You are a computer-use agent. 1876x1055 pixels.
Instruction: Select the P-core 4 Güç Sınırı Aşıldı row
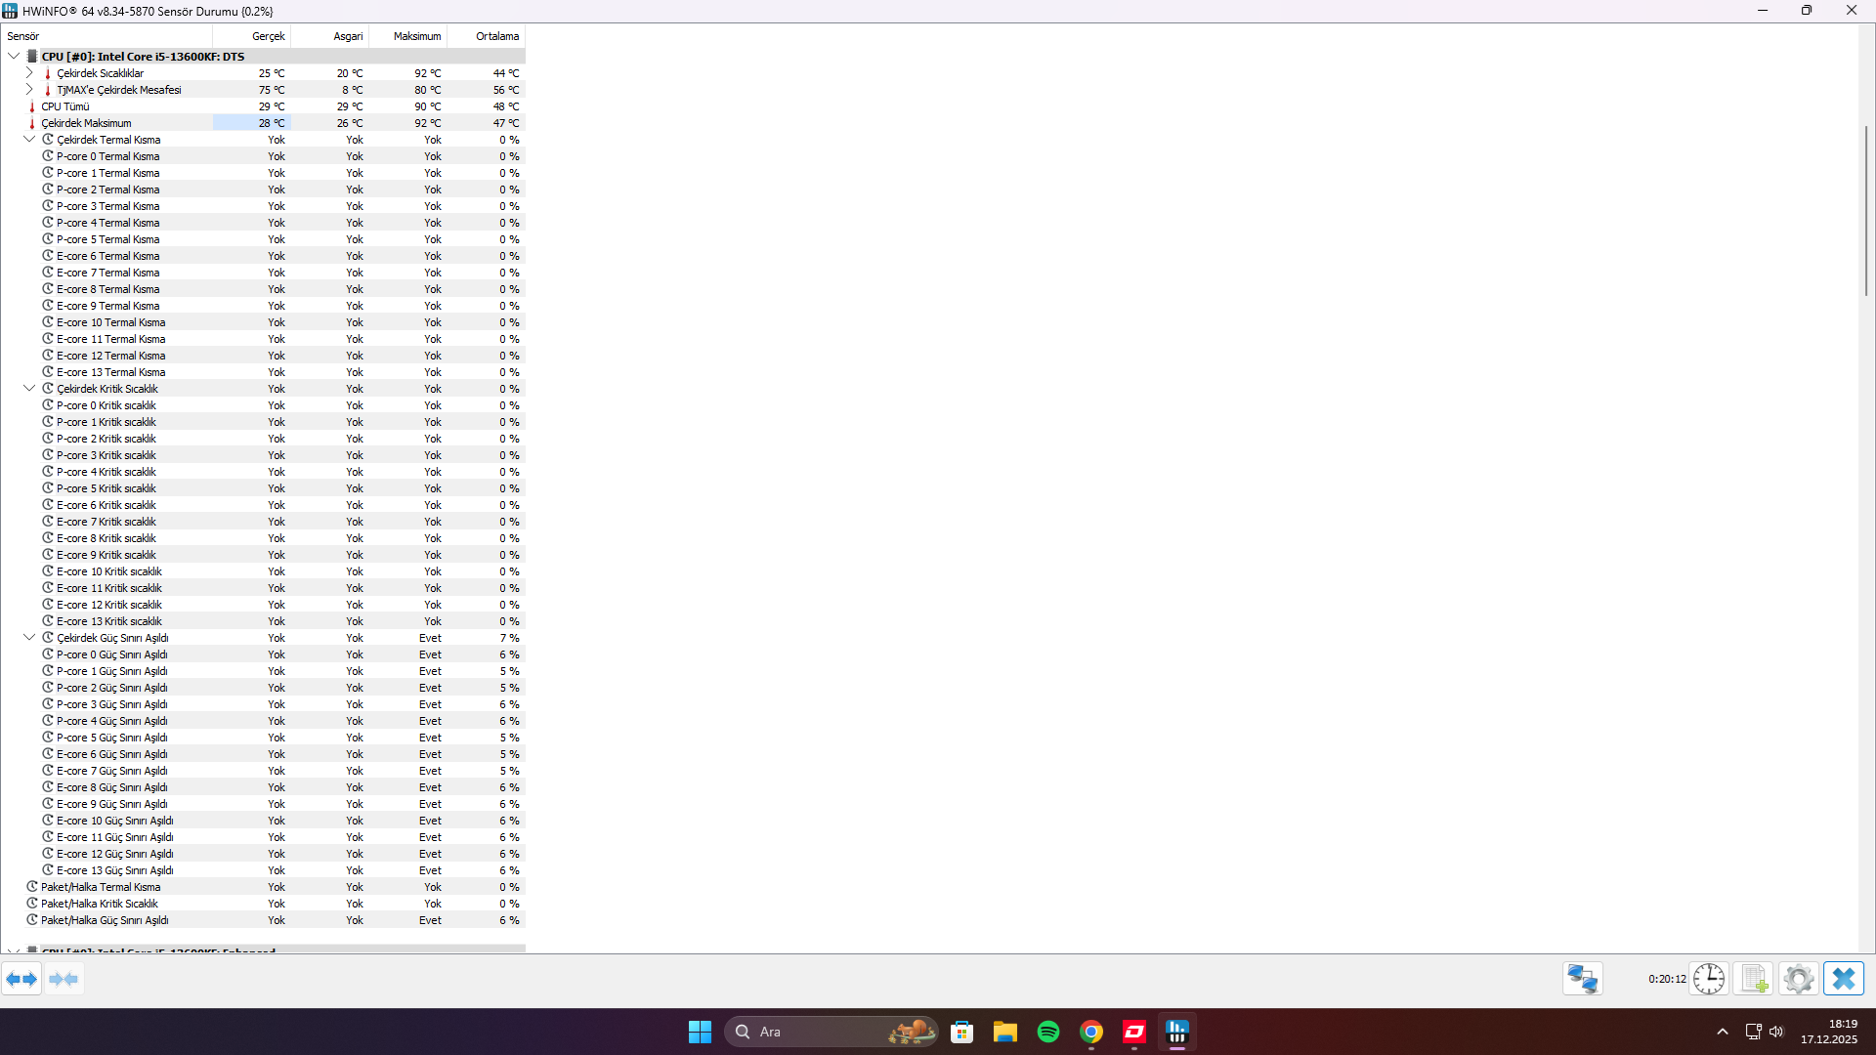tap(263, 721)
